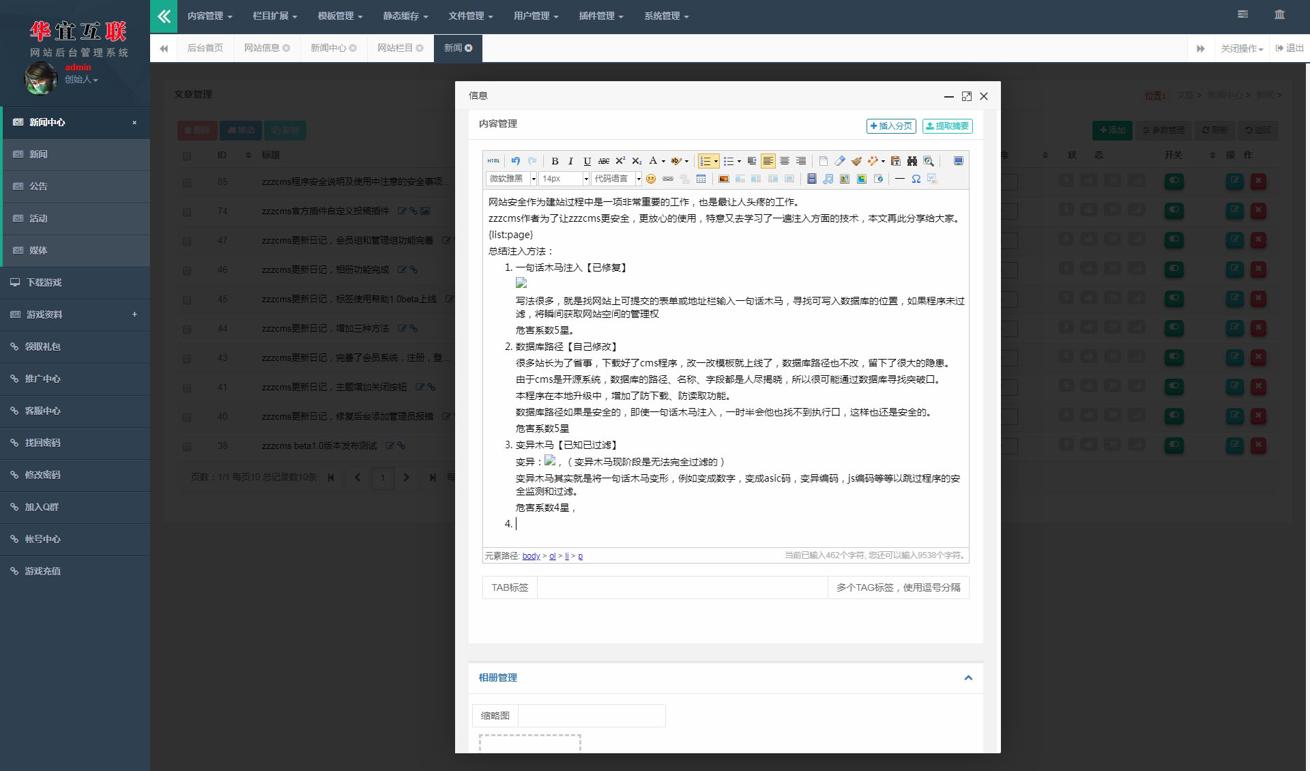Switch to the 网站栏目 tab
Screen dimensions: 1310x771
400,48
